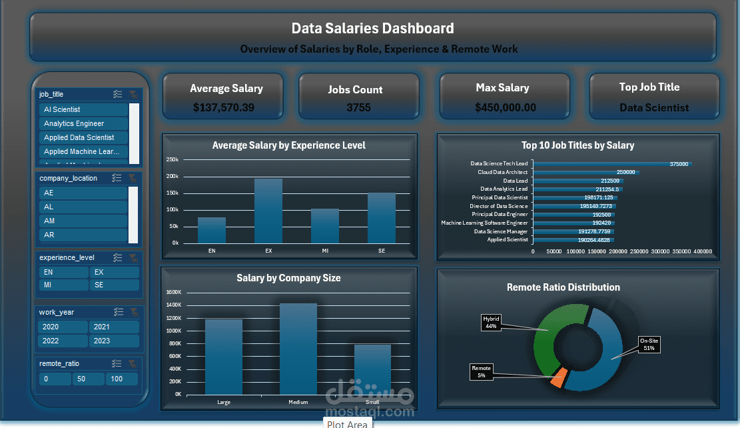Click the EN bar in experience chart
The image size is (740, 428).
pos(212,230)
